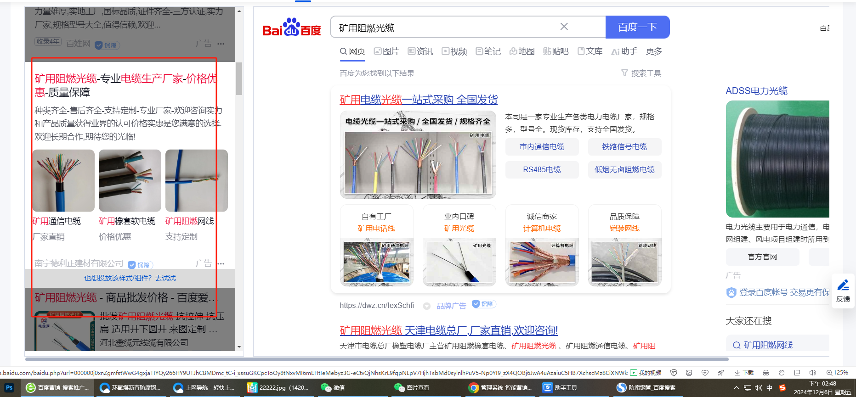This screenshot has height=397, width=856.
Task: Click the picture icon in status bar
Action: [689, 373]
